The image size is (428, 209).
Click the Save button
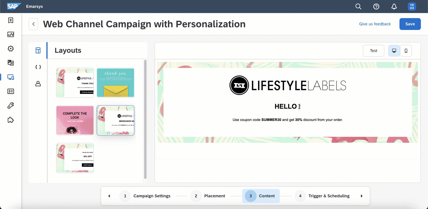[410, 24]
